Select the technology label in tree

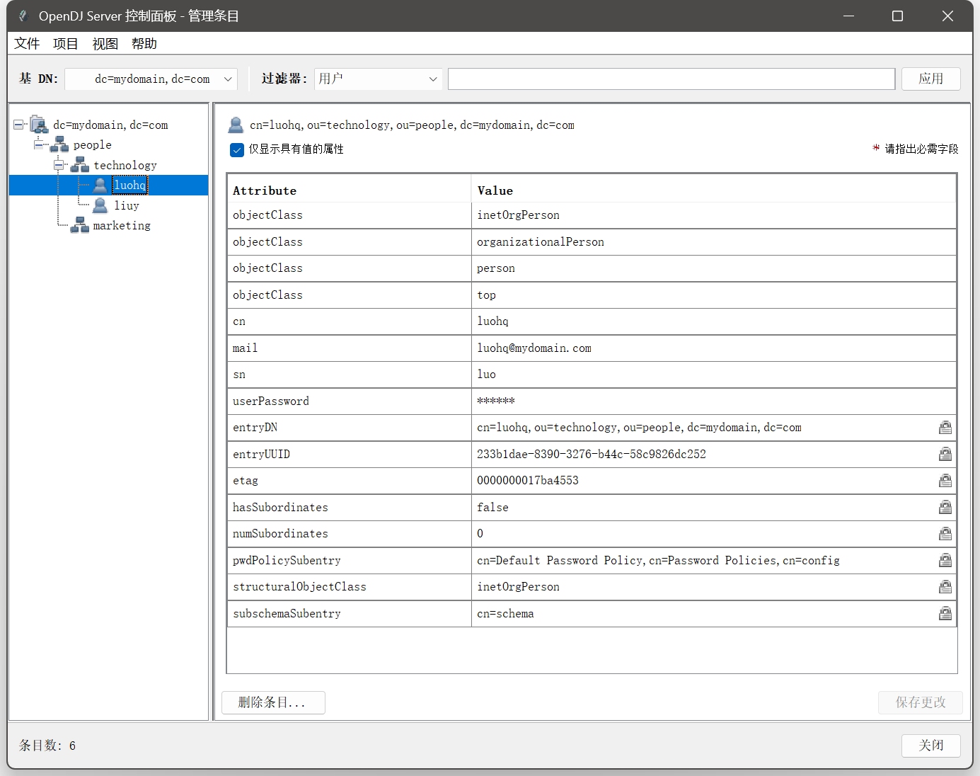click(x=125, y=165)
